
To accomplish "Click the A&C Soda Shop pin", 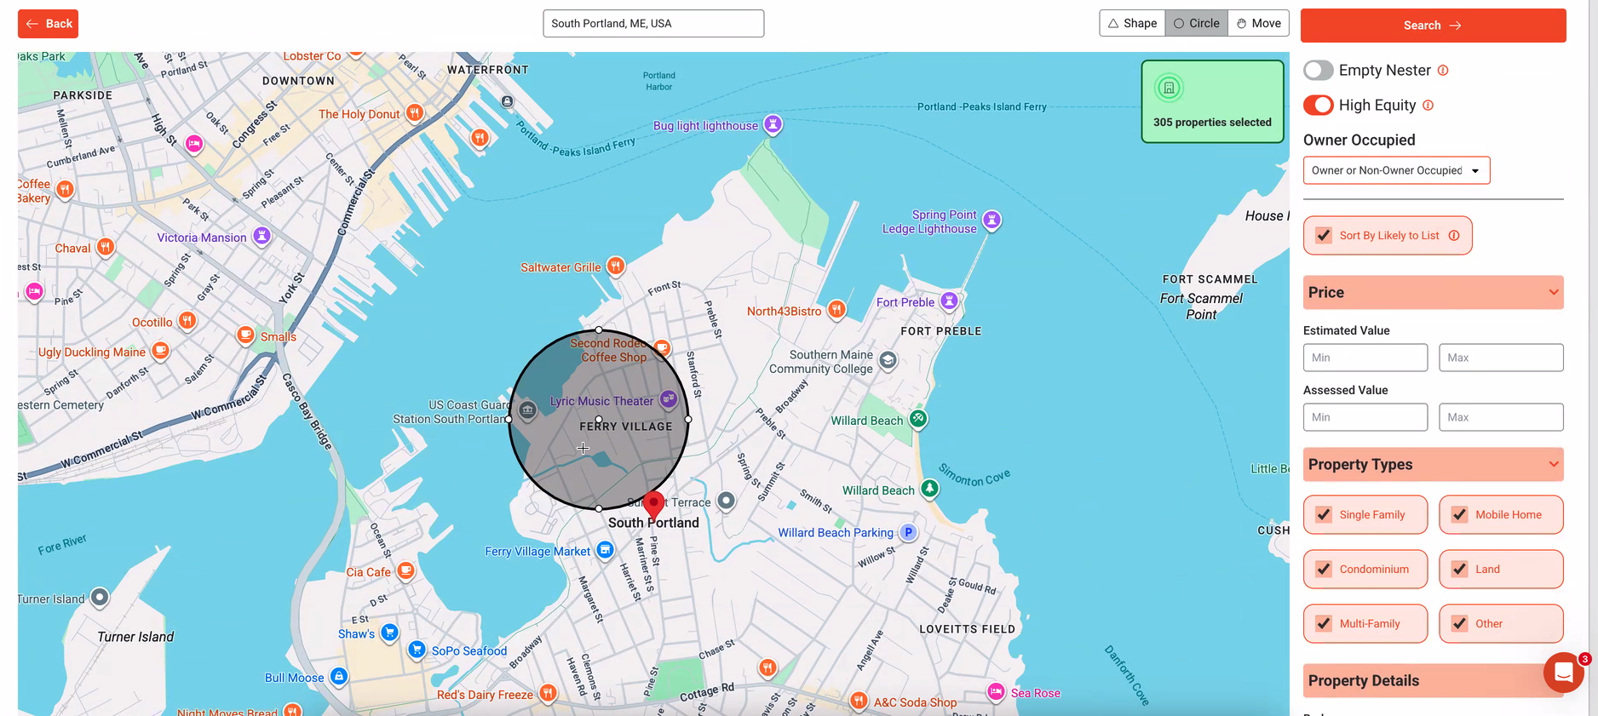I will click(x=859, y=701).
